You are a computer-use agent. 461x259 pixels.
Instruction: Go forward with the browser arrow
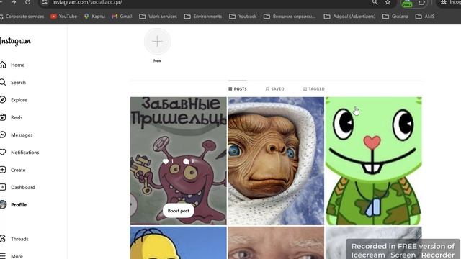click(x=14, y=2)
